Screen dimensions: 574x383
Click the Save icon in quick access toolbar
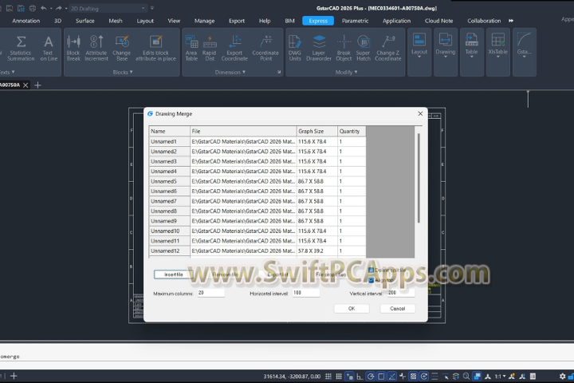tap(10, 8)
